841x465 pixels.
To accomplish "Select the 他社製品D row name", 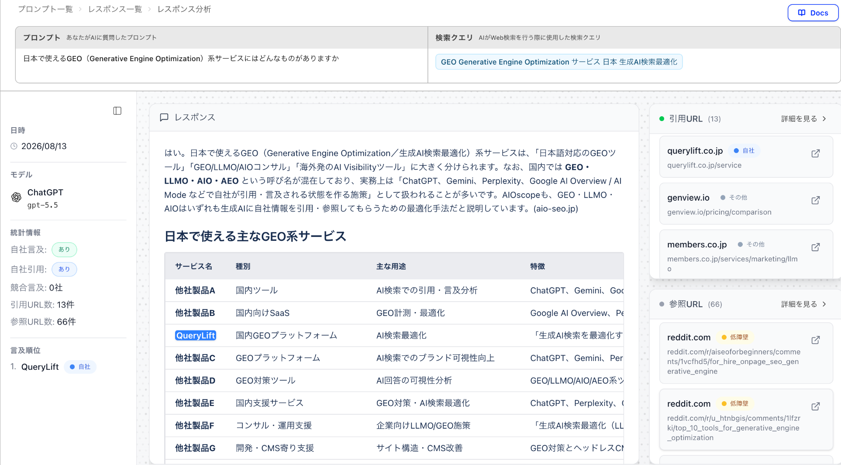I will click(x=195, y=381).
